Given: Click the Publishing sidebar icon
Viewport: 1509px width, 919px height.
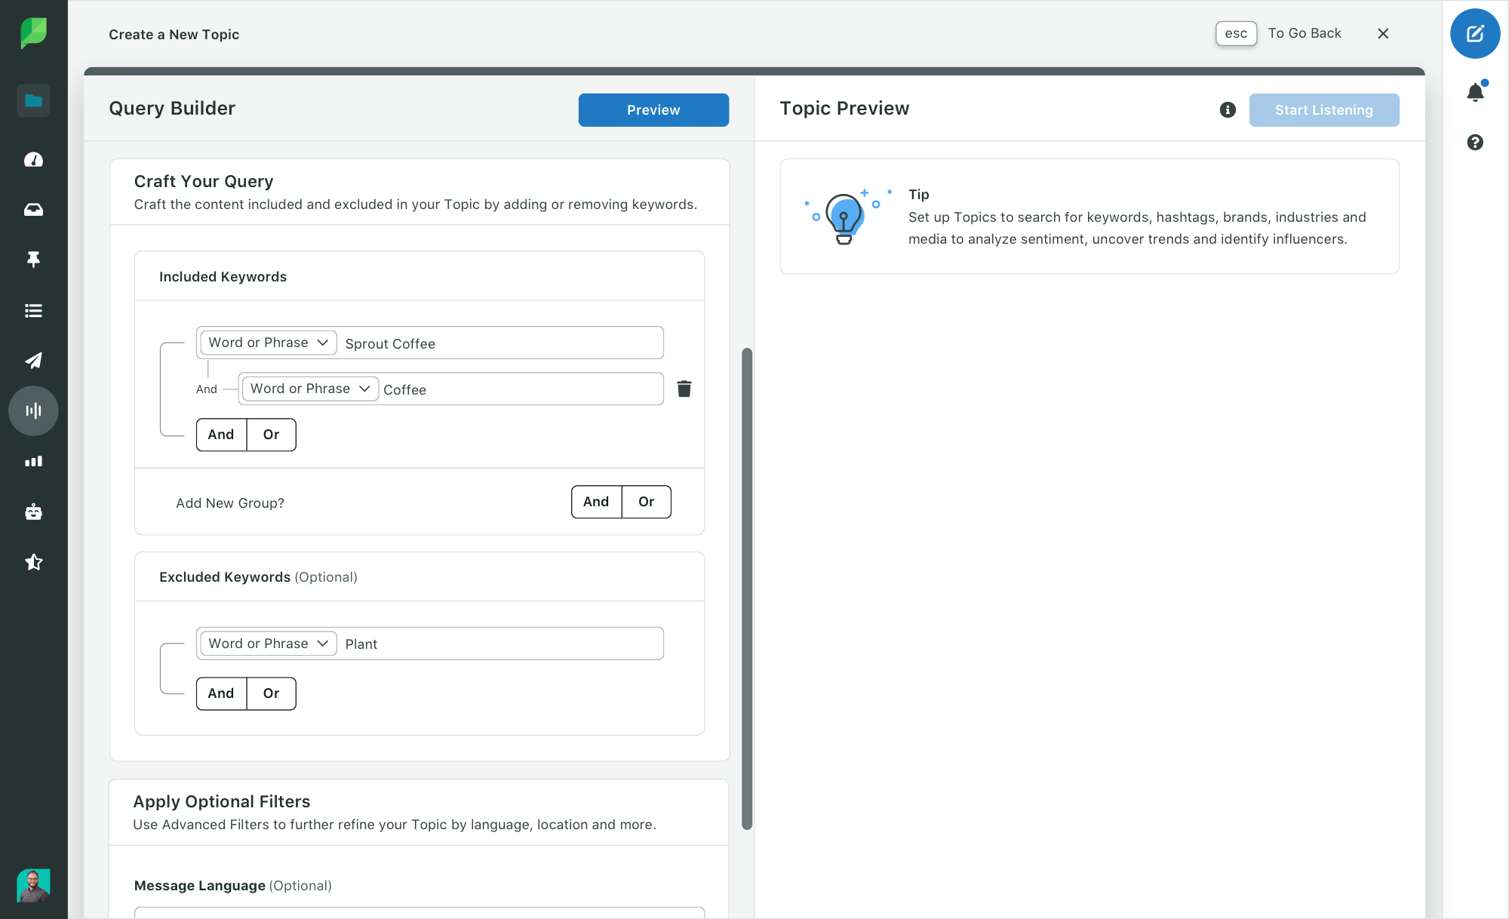Looking at the screenshot, I should 33,360.
